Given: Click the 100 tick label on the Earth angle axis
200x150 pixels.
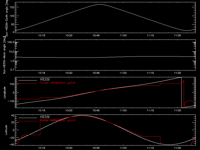Looking at the screenshot, I should coord(12,16).
